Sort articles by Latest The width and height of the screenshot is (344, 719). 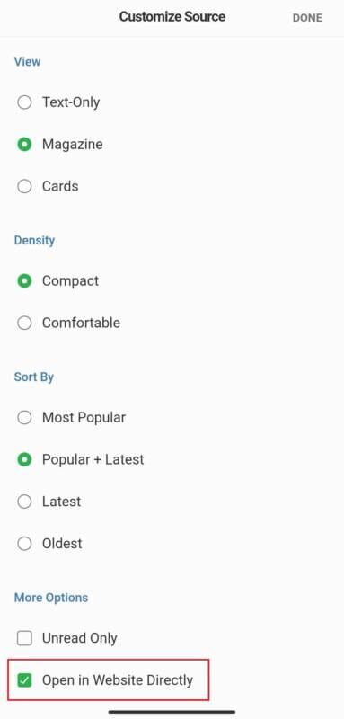point(24,502)
